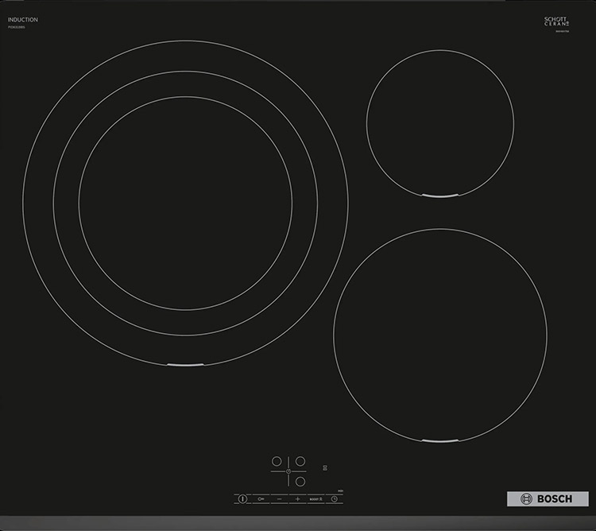Click the Schott Ceran logo
596x531 pixels.
pos(556,21)
